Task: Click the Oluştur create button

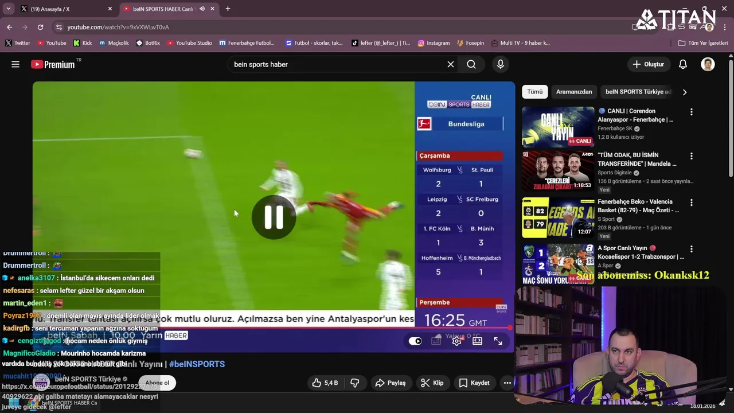Action: (x=648, y=64)
